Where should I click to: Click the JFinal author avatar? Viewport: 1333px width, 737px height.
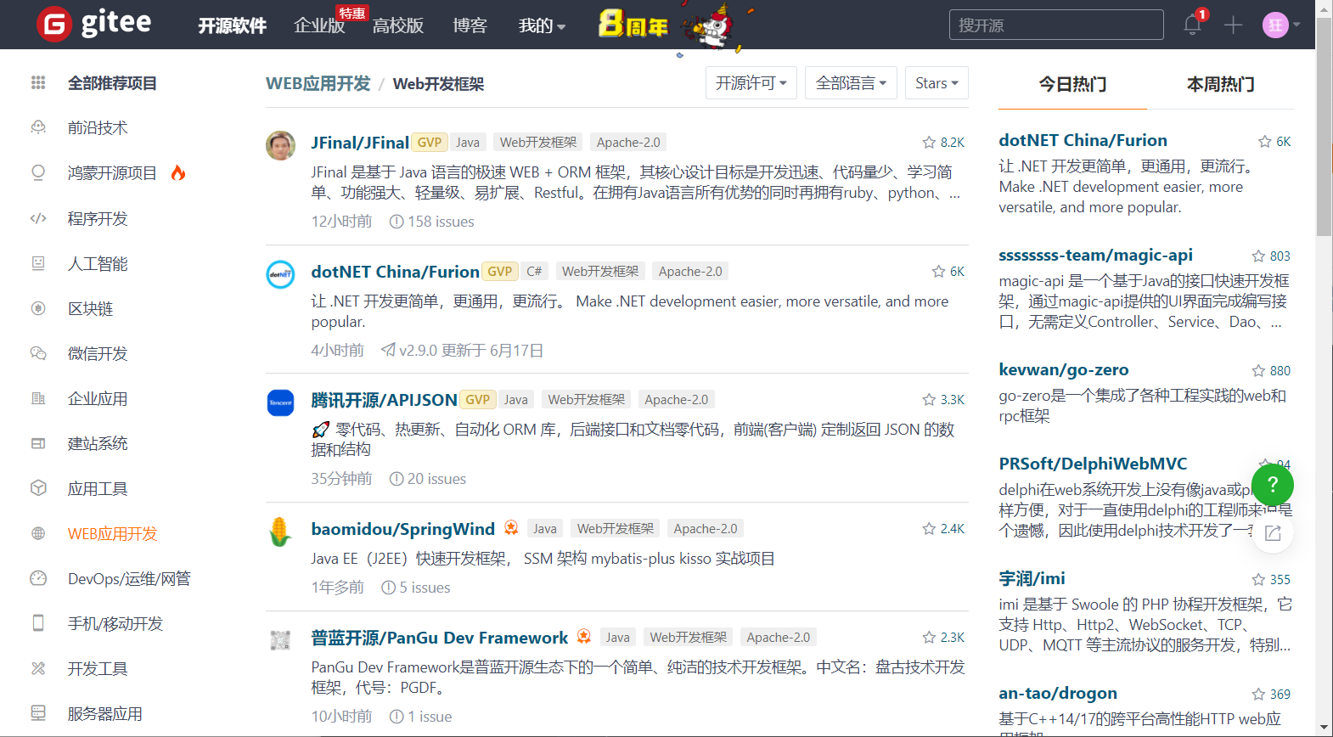coord(280,145)
